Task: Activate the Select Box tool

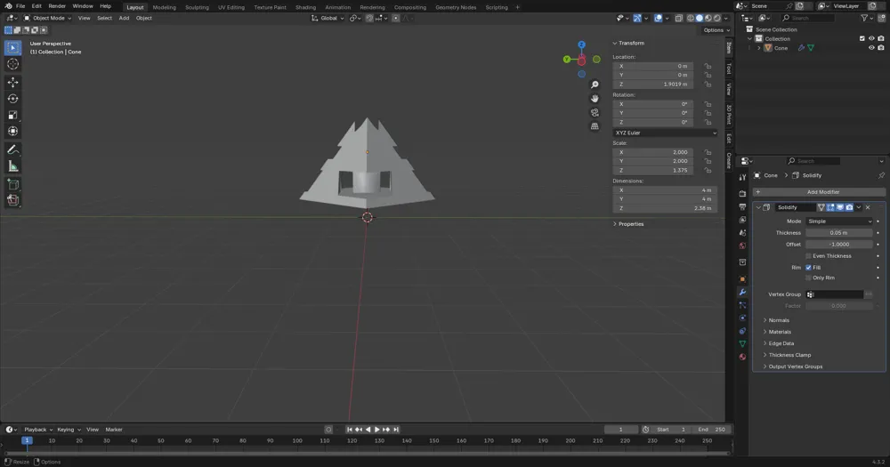Action: [12, 48]
